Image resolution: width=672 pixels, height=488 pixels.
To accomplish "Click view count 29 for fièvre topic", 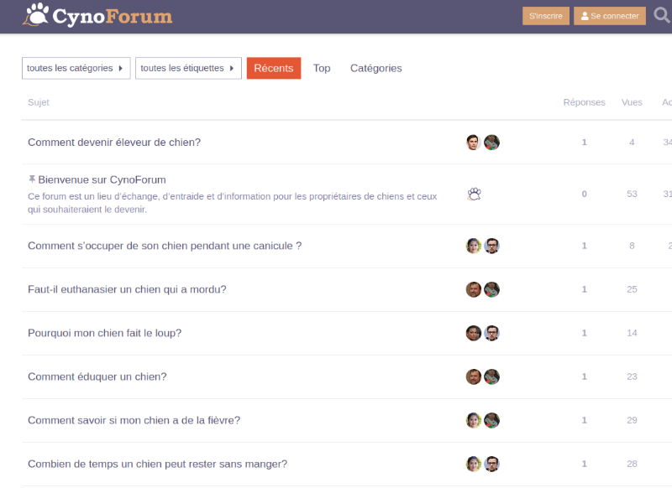I will pyautogui.click(x=632, y=420).
